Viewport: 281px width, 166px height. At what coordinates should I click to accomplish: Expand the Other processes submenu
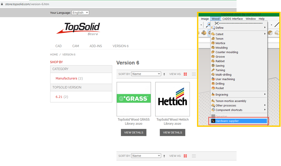point(239,105)
